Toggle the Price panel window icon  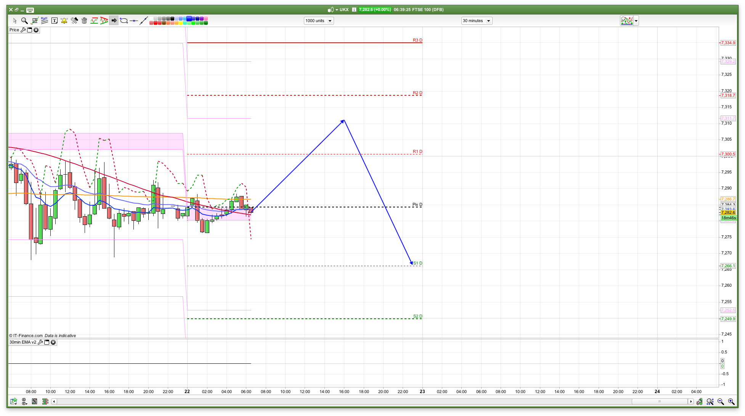(30, 30)
